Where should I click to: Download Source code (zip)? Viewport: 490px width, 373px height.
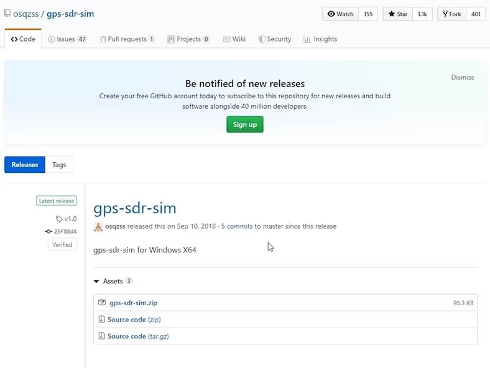click(134, 320)
